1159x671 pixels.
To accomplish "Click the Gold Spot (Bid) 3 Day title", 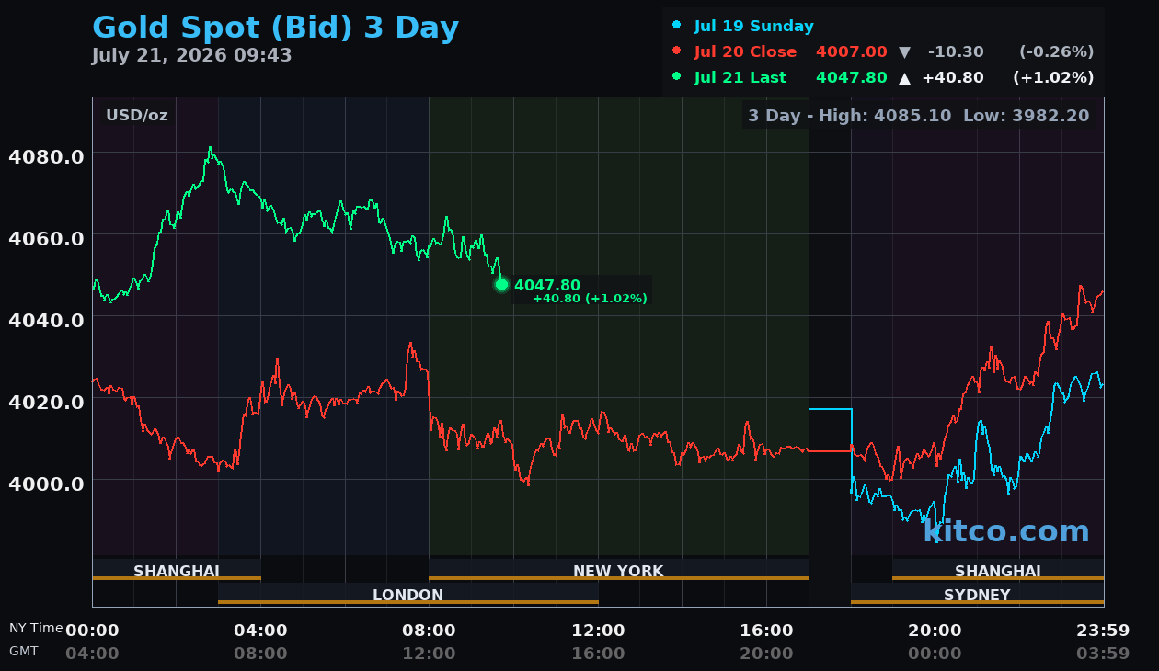I will coord(275,28).
